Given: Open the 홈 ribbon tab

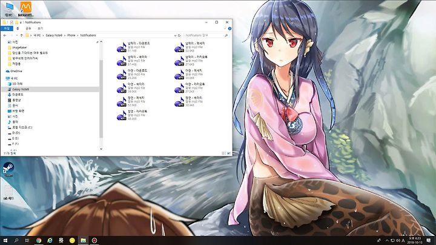Looking at the screenshot, I should tap(18, 29).
